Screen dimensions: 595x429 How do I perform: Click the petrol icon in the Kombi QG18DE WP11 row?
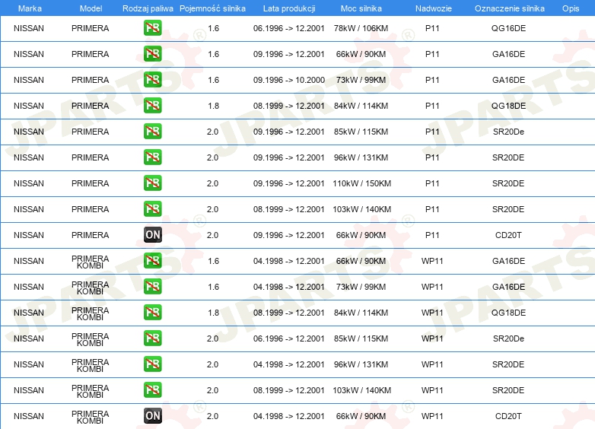152,312
